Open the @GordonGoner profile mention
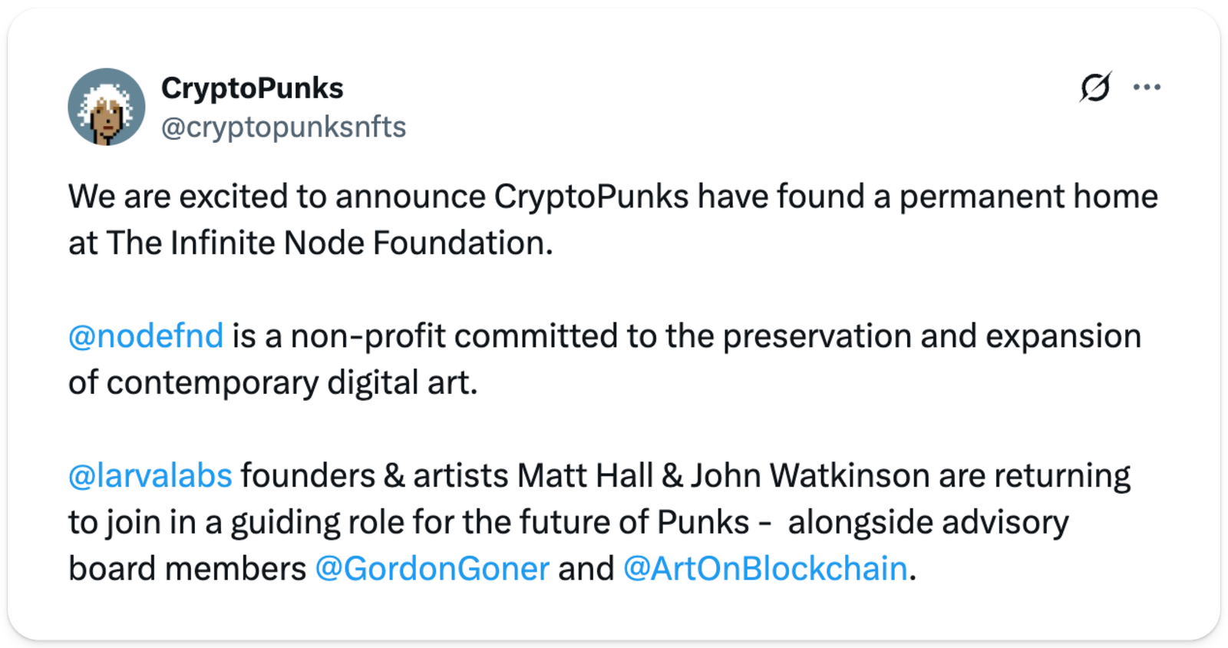Image resolution: width=1228 pixels, height=648 pixels. tap(432, 569)
